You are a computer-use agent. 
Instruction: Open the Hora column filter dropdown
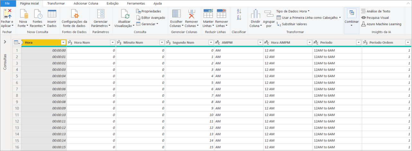[63, 42]
